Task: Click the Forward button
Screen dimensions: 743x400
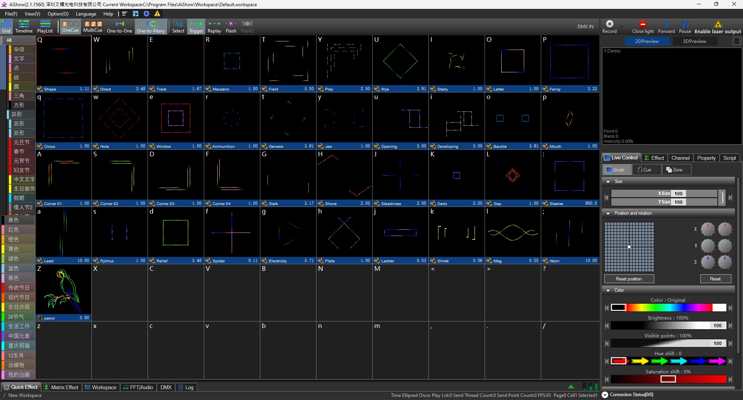Action: pos(666,27)
